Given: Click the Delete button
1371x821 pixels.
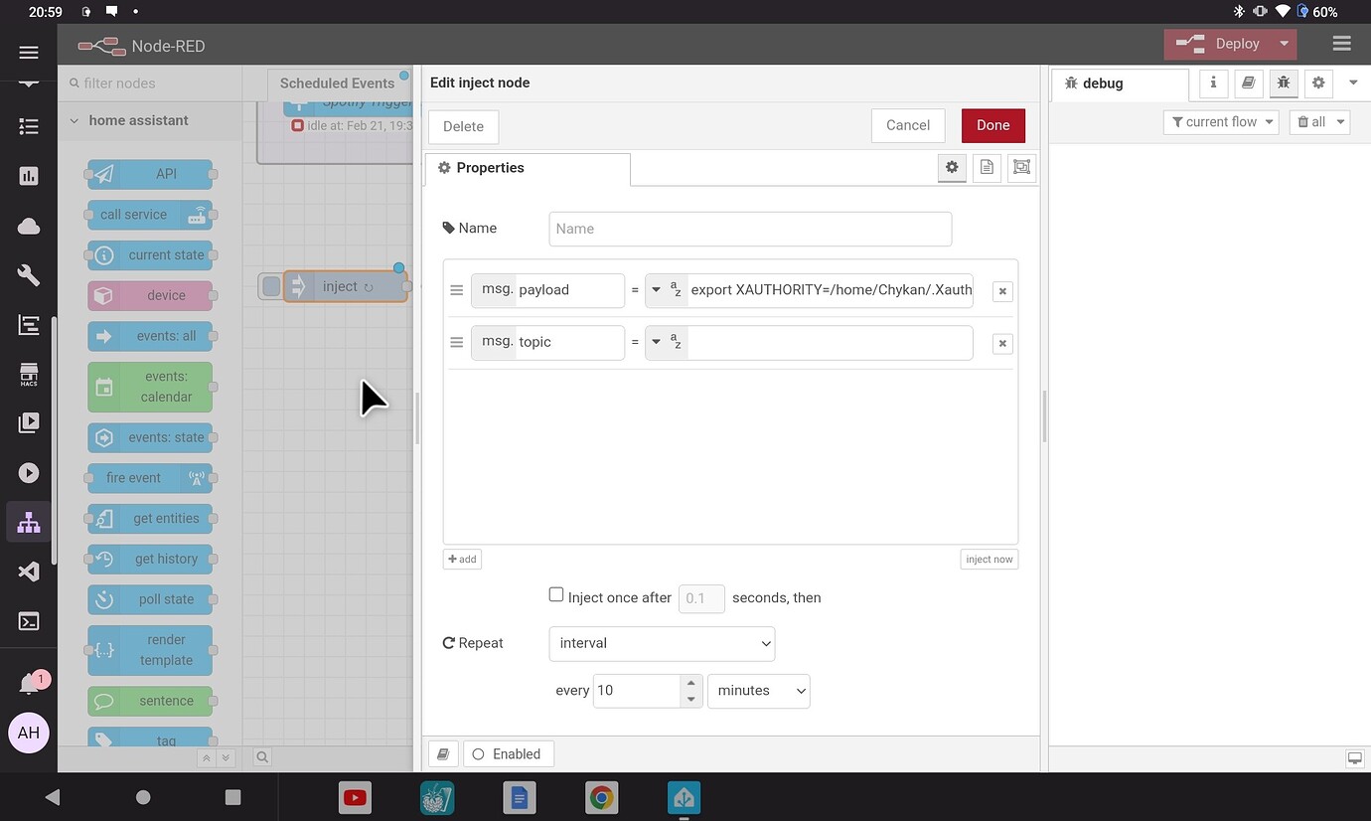Looking at the screenshot, I should coord(463,126).
